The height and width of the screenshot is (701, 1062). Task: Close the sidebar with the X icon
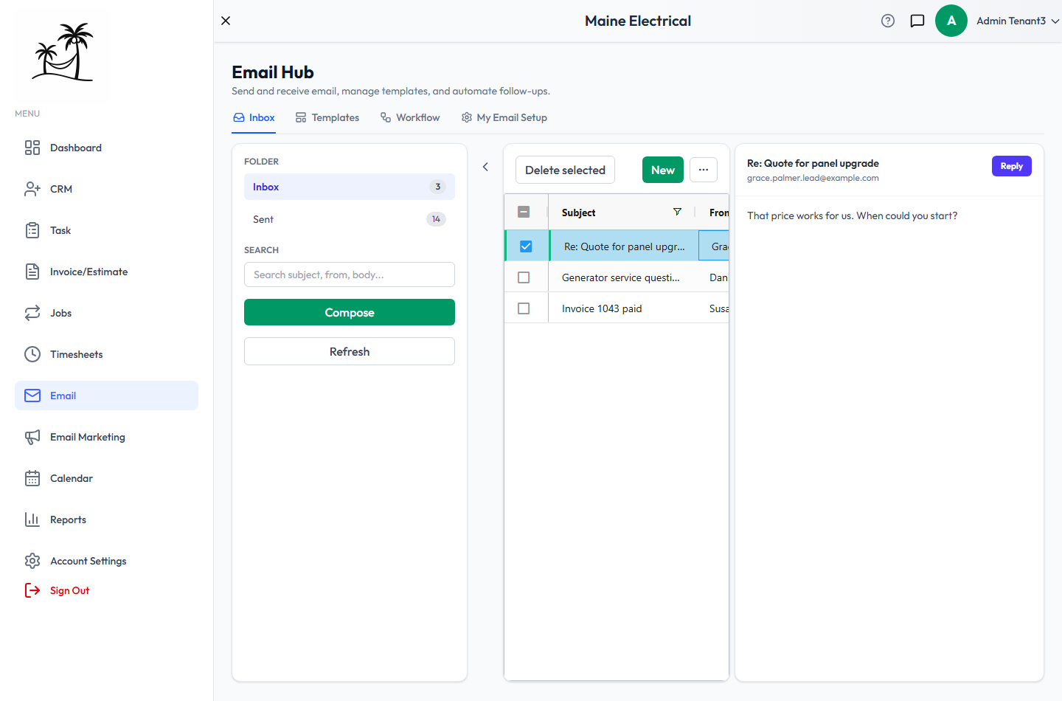pos(226,21)
